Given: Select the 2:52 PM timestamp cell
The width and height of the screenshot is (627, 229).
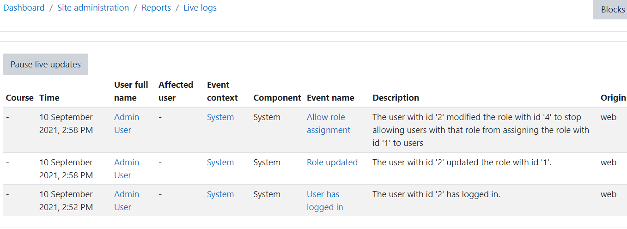Looking at the screenshot, I should (x=66, y=201).
